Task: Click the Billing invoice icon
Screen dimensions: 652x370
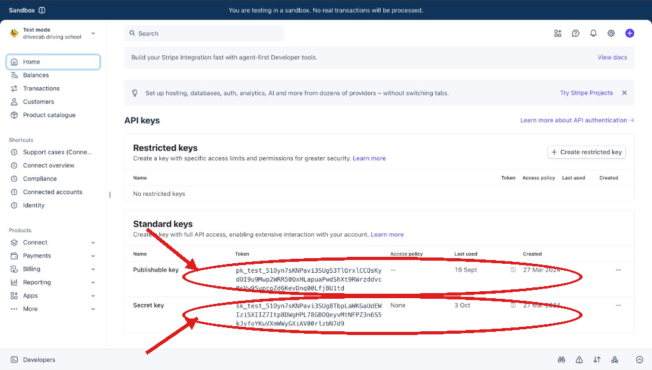Action: (14, 269)
